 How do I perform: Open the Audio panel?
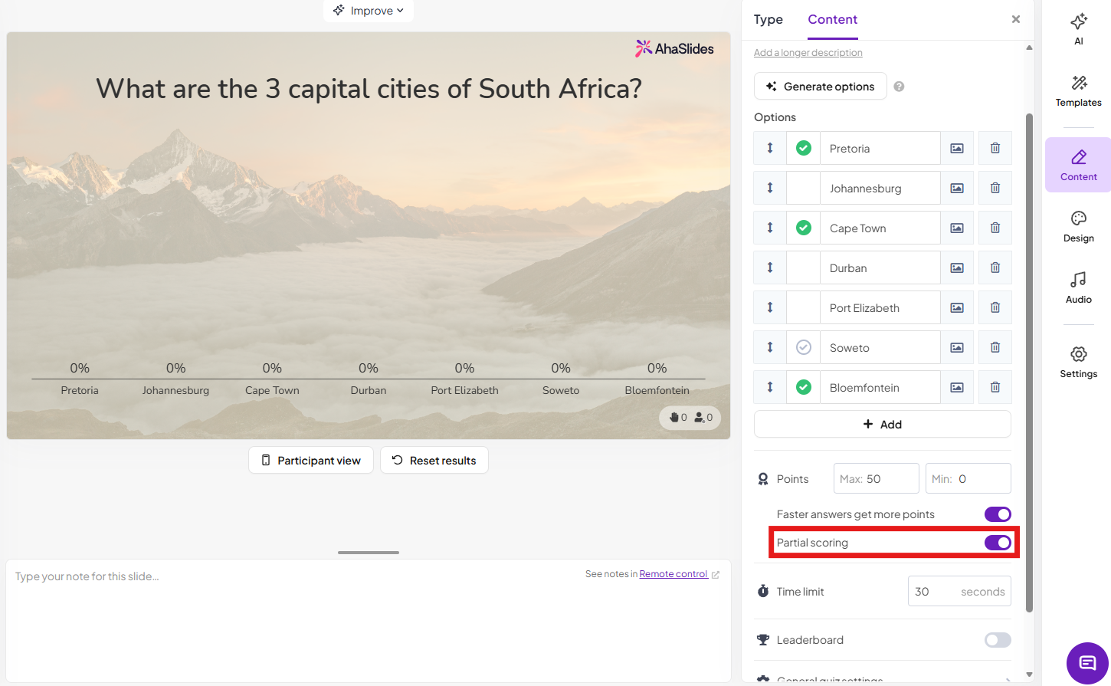(x=1078, y=288)
